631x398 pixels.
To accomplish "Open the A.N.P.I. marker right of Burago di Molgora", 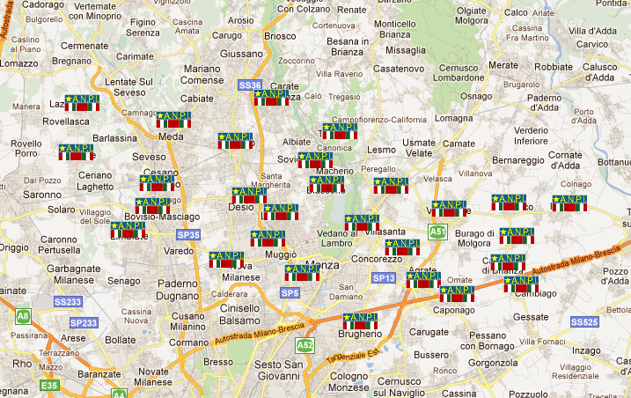I will pos(517,236).
